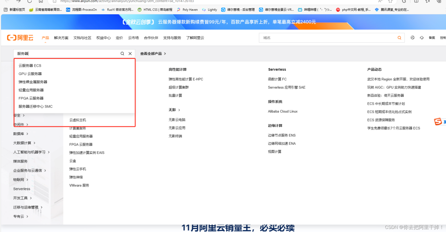Open the VMware 服务 link

(79, 185)
